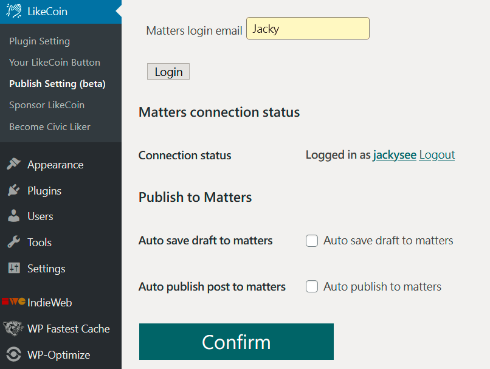The image size is (490, 369).
Task: Click the IndieWeb logo icon
Action: (14, 302)
